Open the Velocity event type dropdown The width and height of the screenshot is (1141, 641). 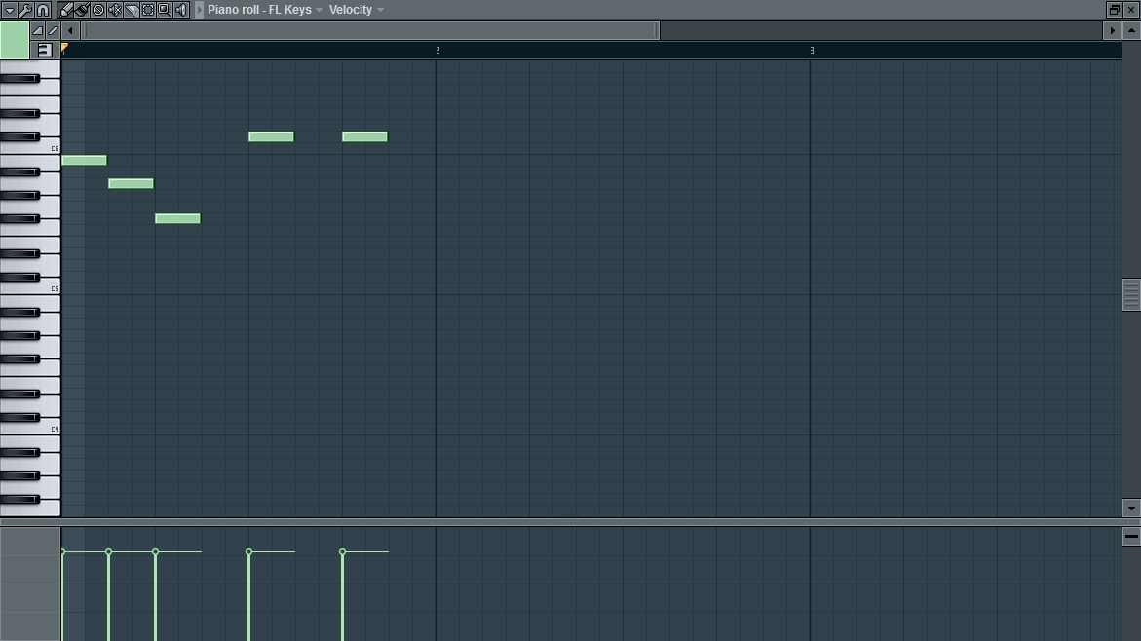[356, 10]
